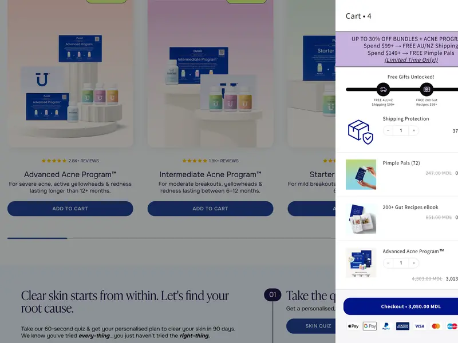Screen dimensions: 458x343
Task: Open the Limited Time Only link
Action: point(411,60)
